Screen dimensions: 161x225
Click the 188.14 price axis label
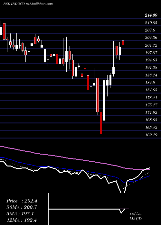[151, 75]
